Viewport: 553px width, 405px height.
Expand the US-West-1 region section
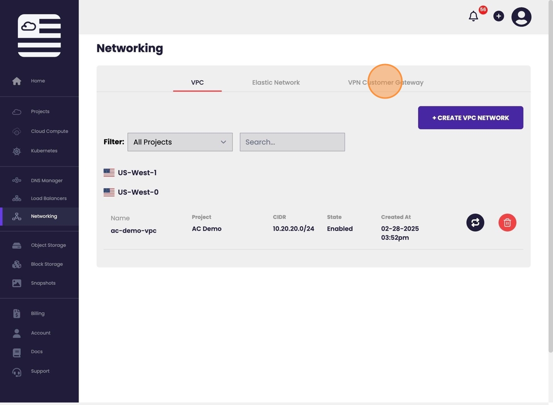point(137,173)
